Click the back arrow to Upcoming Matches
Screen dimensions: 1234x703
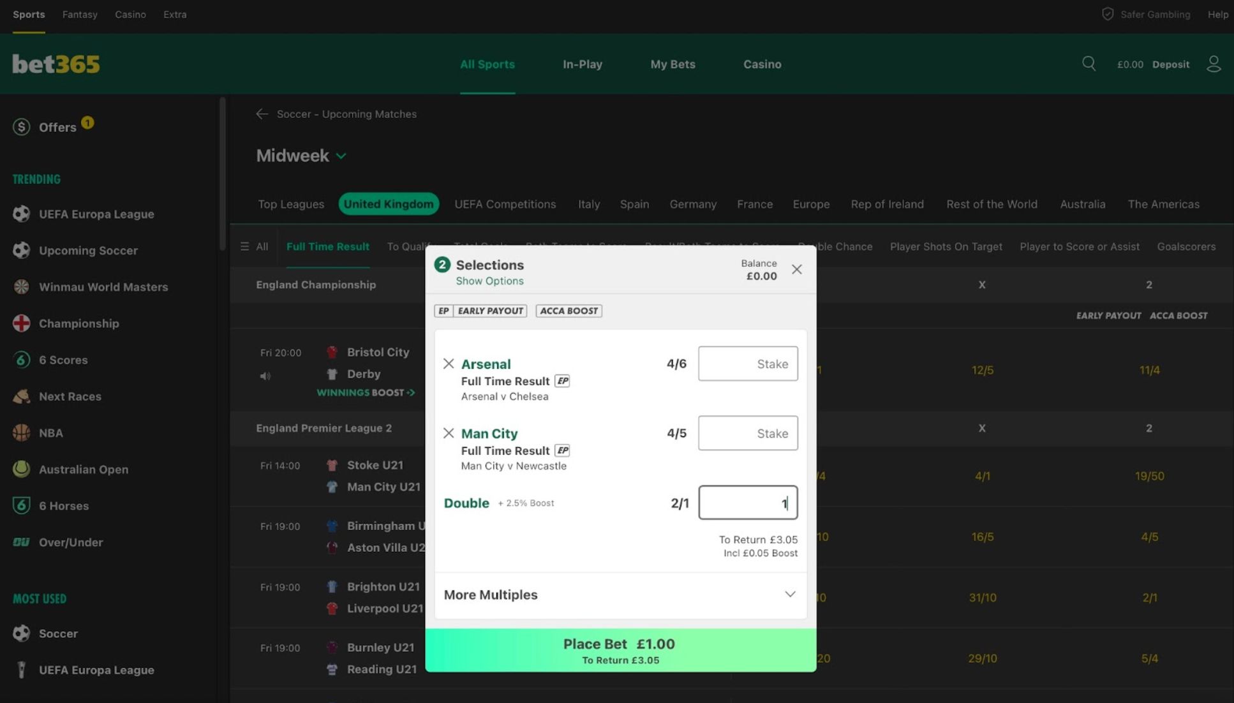pos(262,114)
